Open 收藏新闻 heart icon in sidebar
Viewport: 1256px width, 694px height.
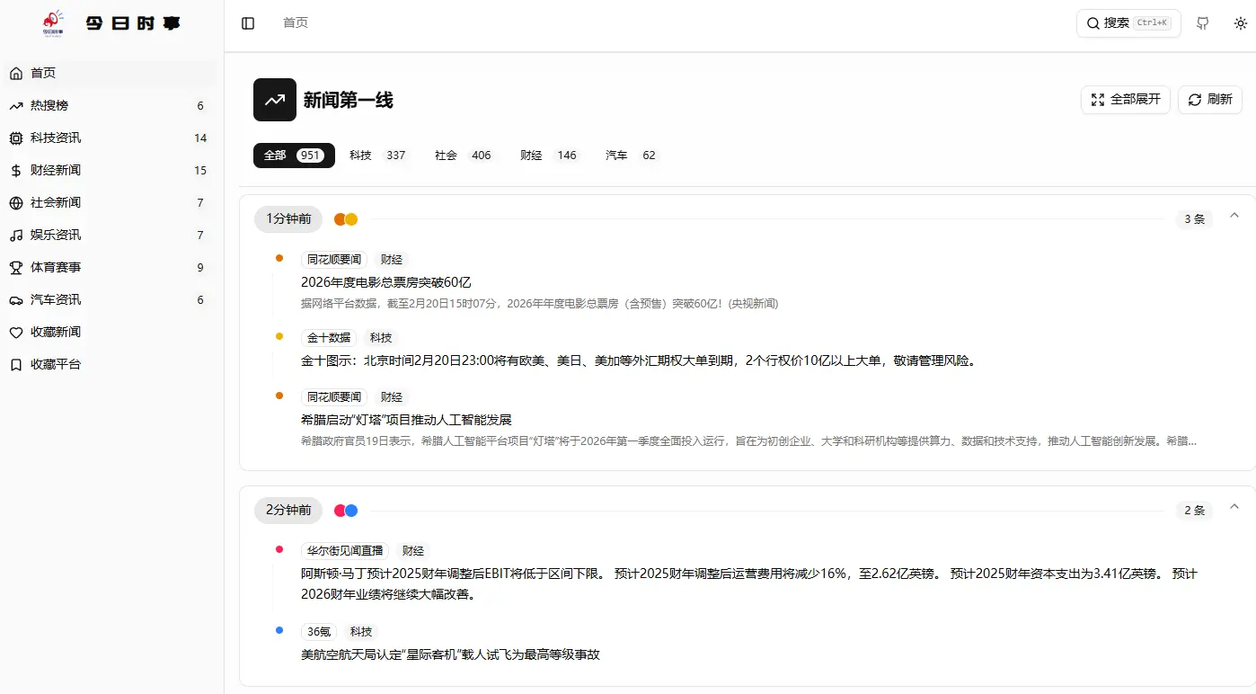point(16,332)
